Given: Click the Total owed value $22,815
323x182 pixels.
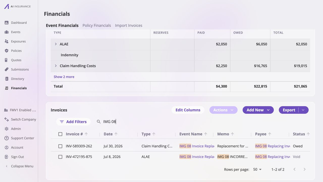Looking at the screenshot, I should tap(260, 86).
